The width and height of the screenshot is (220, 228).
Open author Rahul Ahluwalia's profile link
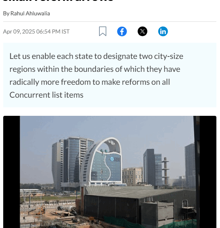30,13
